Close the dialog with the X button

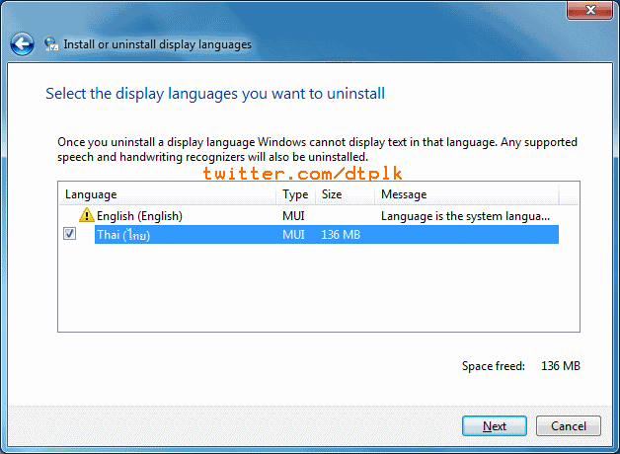pos(590,10)
